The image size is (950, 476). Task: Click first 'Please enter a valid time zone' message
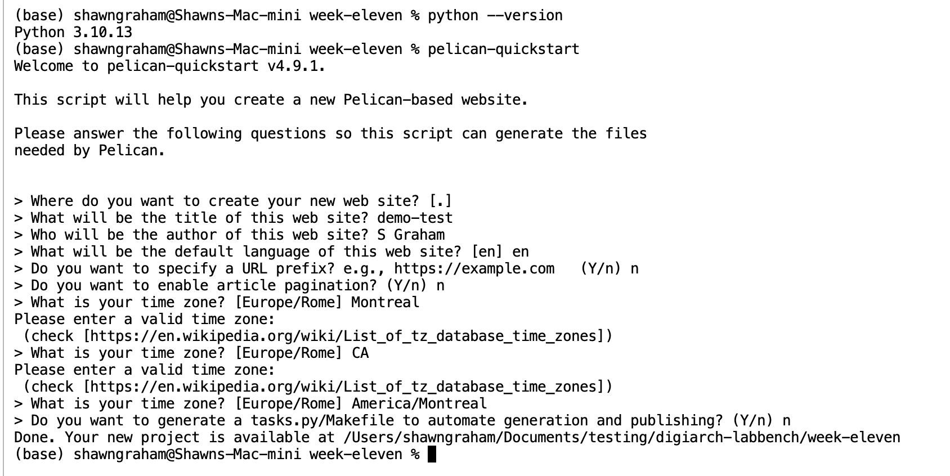click(145, 319)
